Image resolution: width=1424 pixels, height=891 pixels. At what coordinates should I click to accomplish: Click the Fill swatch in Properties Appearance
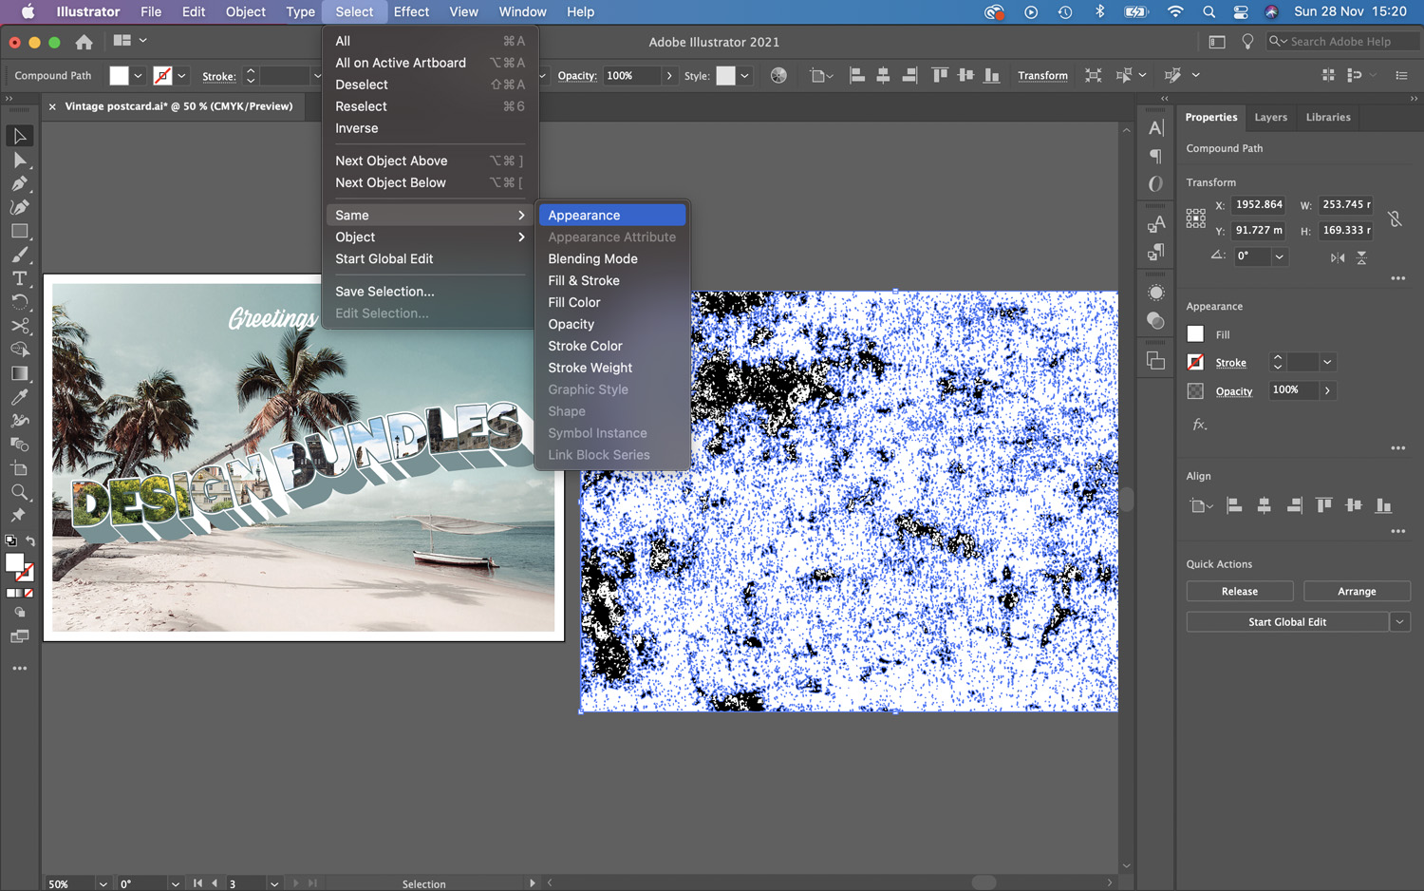pyautogui.click(x=1195, y=334)
